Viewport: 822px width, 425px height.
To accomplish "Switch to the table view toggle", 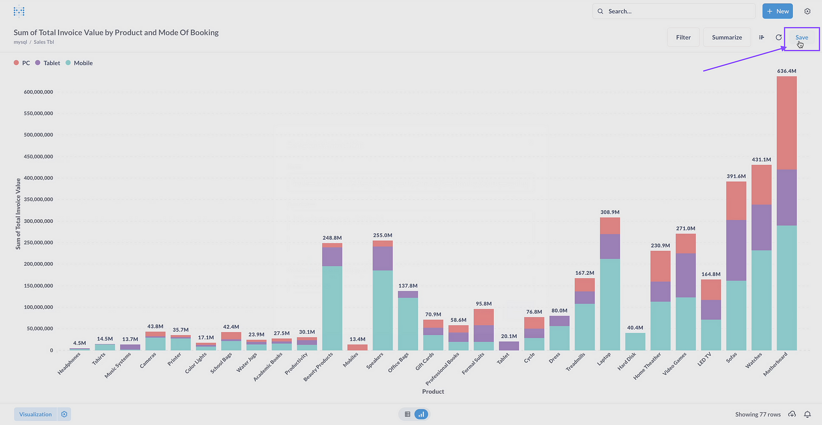I will click(407, 414).
